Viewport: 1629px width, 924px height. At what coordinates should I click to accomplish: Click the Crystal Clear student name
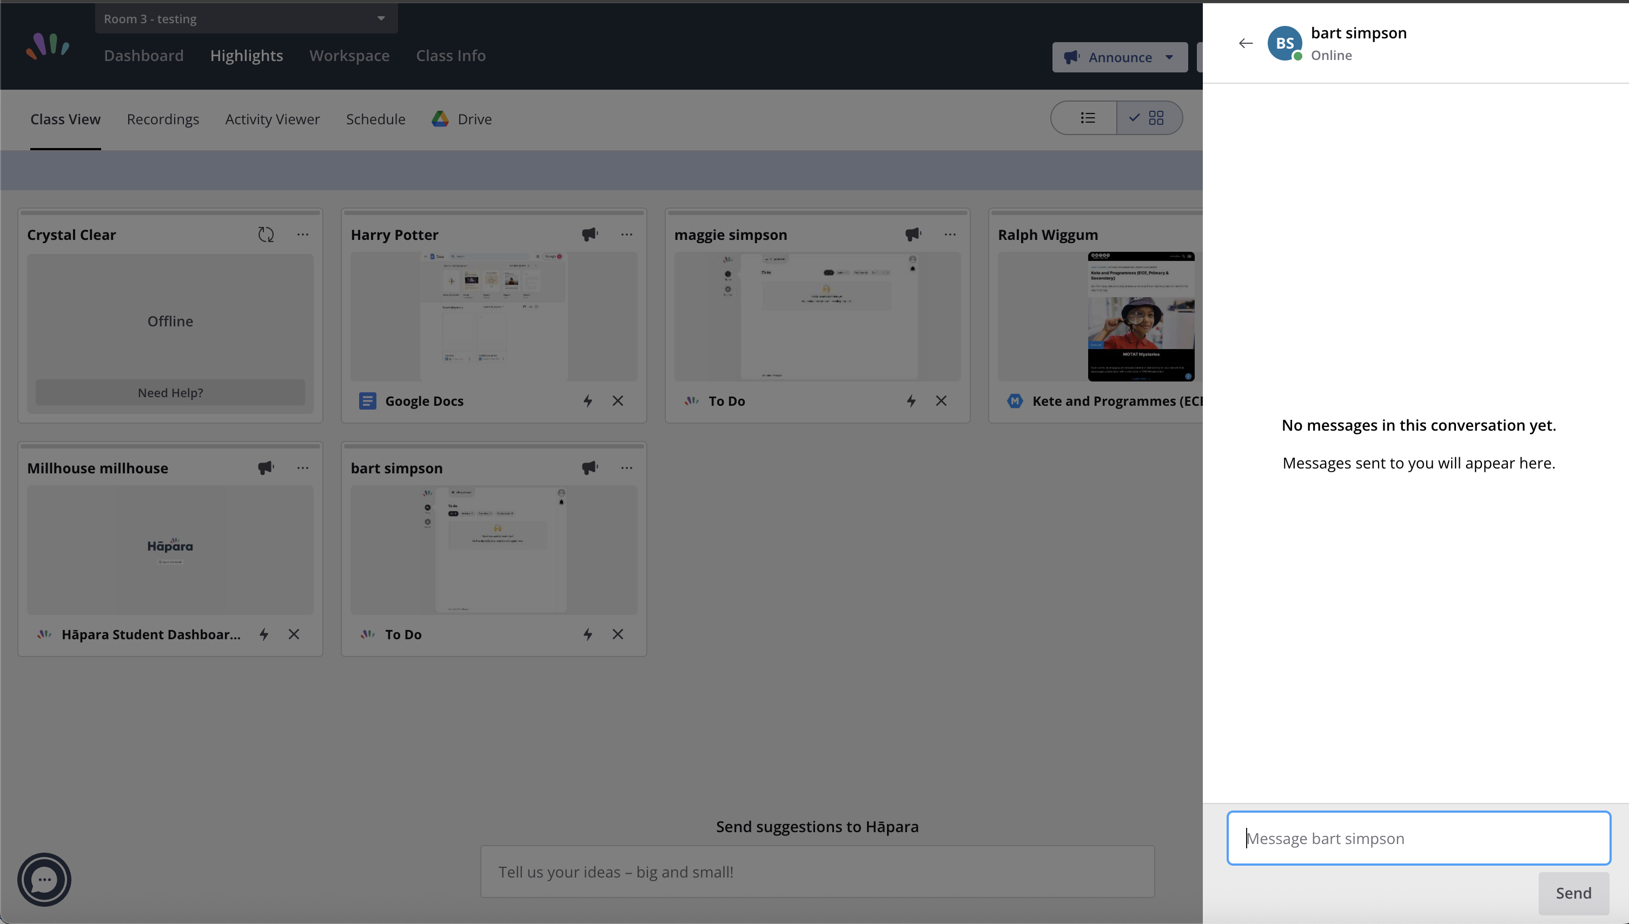[71, 235]
